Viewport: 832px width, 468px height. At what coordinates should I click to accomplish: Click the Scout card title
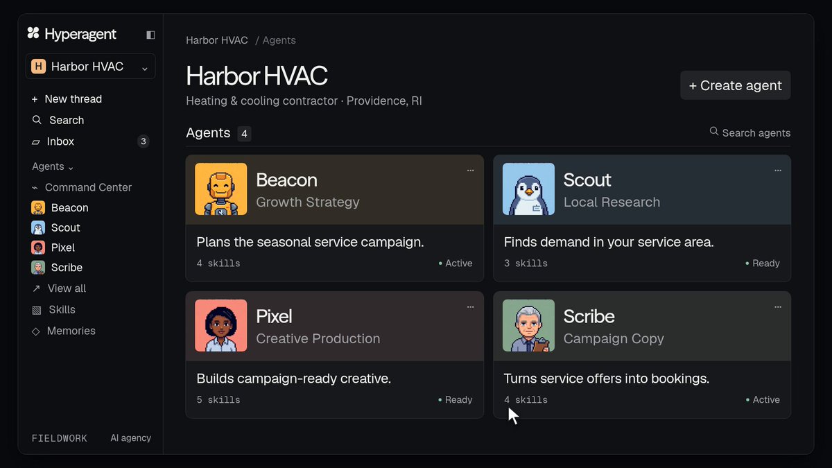[x=587, y=180]
